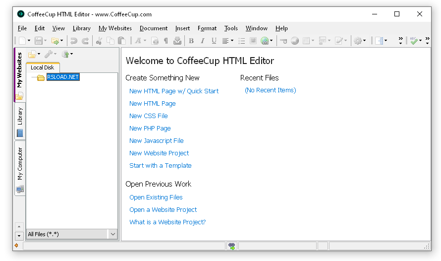Screen dimensions: 441x261
Task: Expand the alignment dropdown arrow
Action: pos(232,41)
